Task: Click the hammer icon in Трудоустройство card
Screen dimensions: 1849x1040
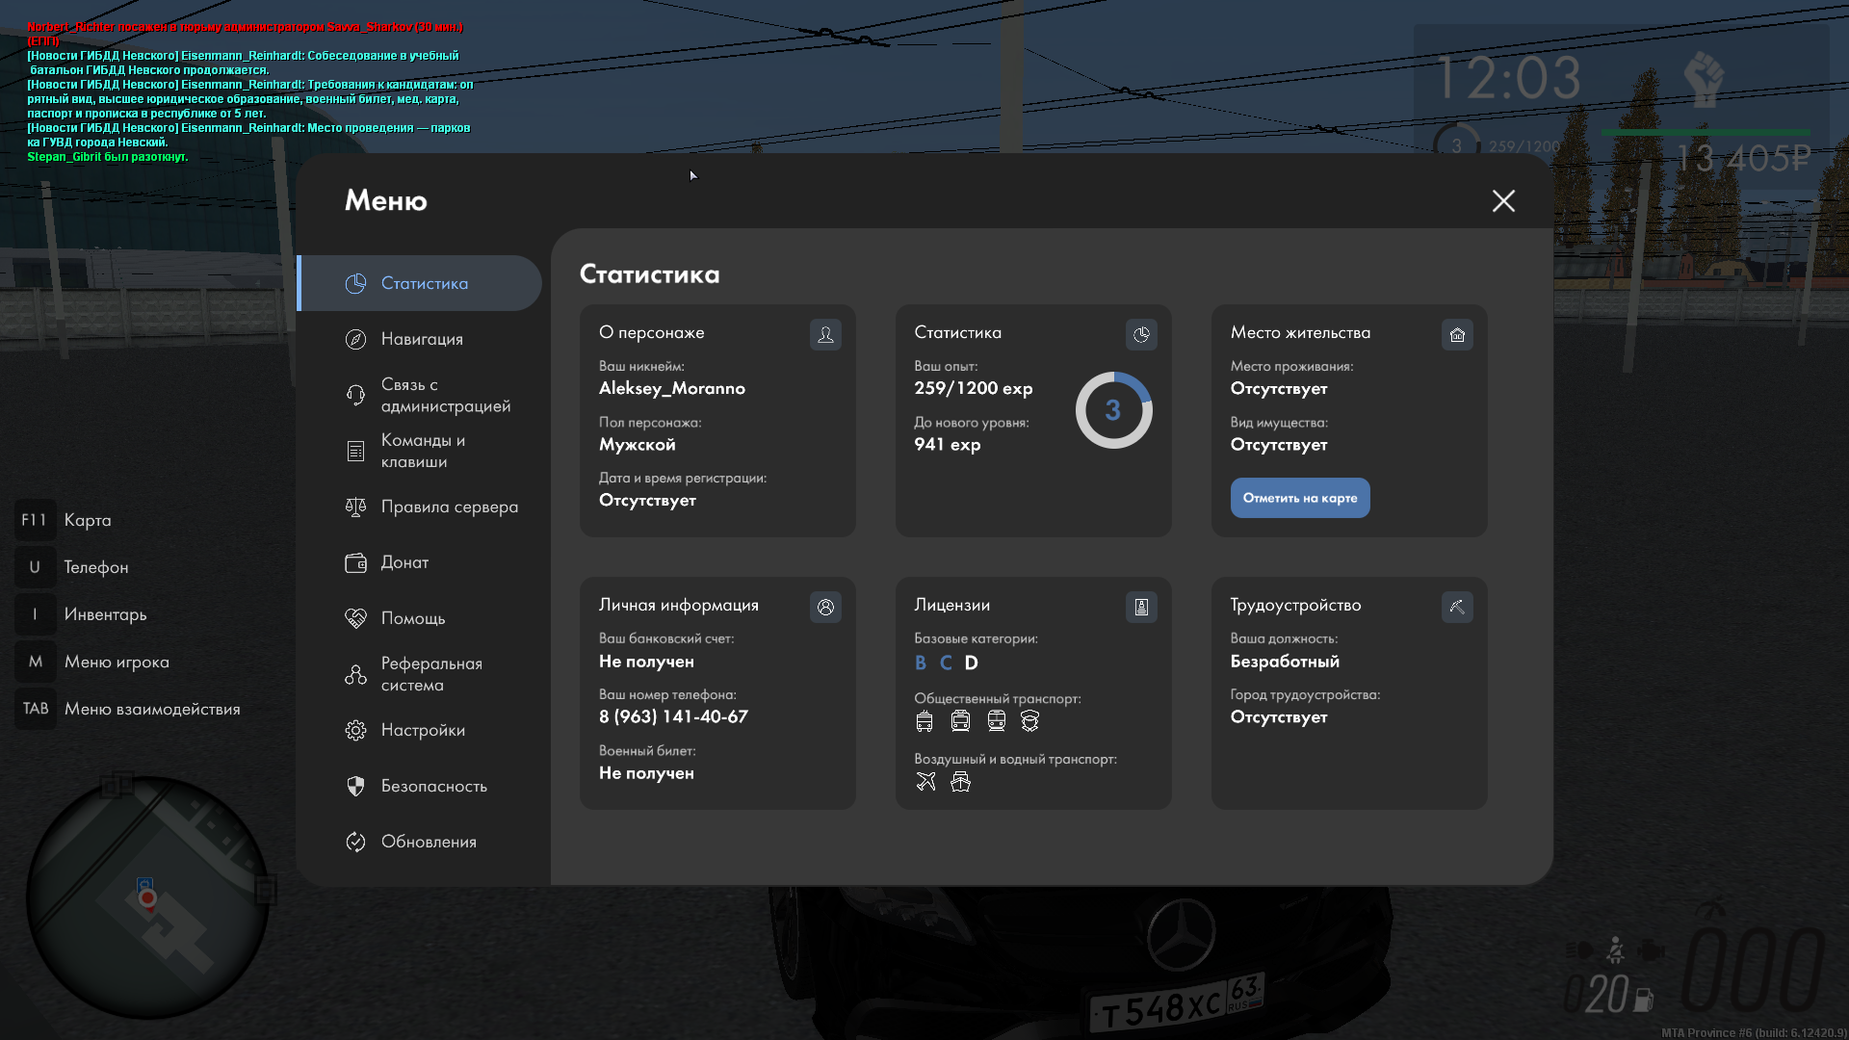Action: tap(1457, 607)
